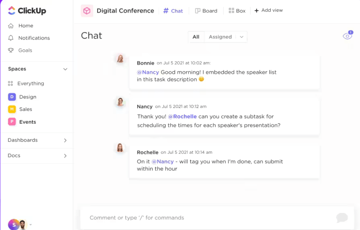The image size is (360, 230).
Task: Open Notifications in sidebar
Action: (x=34, y=38)
